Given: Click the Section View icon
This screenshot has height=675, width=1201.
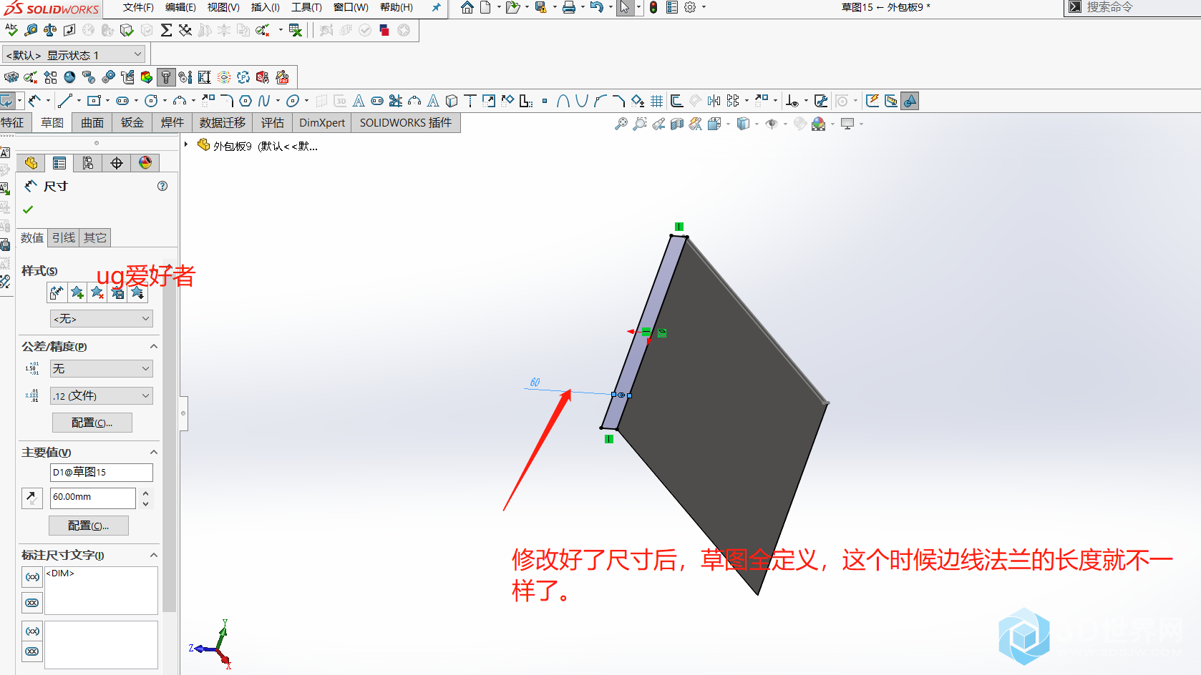Looking at the screenshot, I should [676, 124].
